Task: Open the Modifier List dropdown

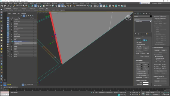Action: [x=143, y=19]
